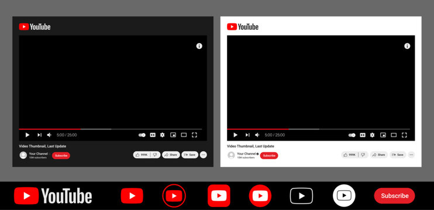Open the info card icon in the dark player
Viewport: 434px width, 210px height.
coord(199,46)
